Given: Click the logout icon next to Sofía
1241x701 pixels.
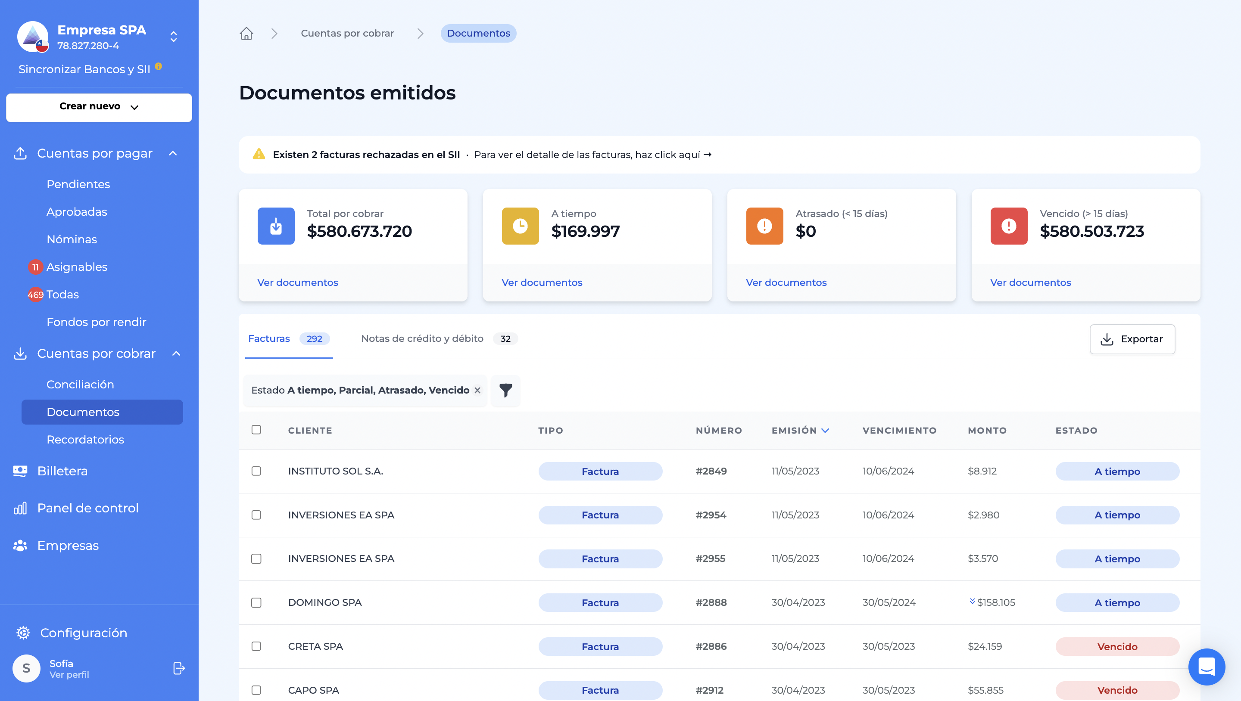Looking at the screenshot, I should [179, 668].
